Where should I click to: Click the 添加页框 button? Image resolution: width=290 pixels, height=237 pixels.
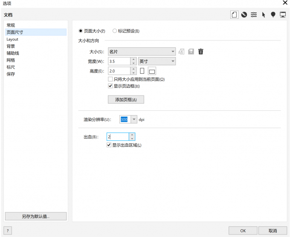coord(126,100)
